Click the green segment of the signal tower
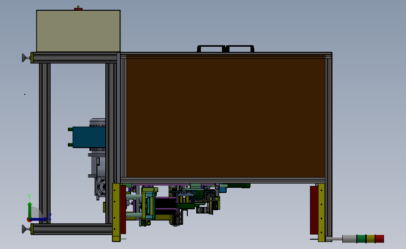Screen dimensions: 406x249 click(x=361, y=239)
